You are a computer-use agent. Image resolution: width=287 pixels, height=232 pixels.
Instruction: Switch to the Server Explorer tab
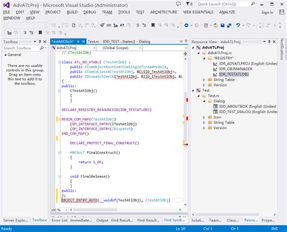tap(16, 221)
